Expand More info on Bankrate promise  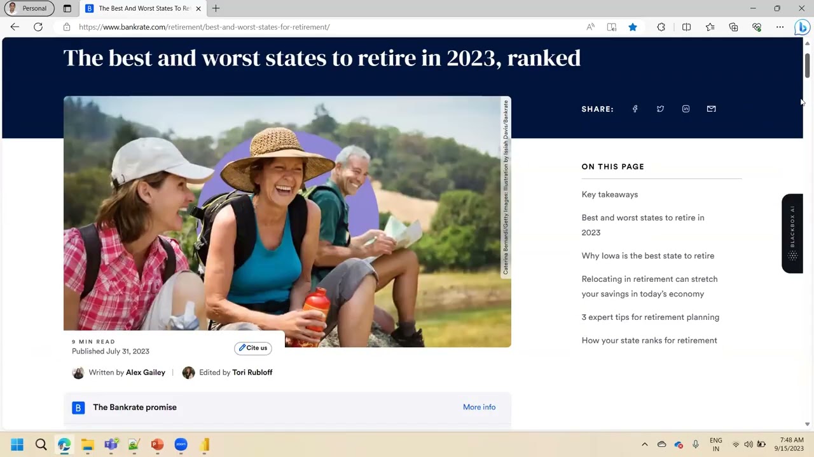(479, 407)
